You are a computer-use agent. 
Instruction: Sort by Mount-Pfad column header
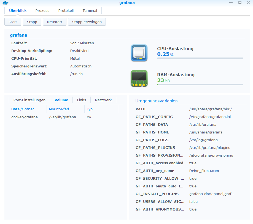pyautogui.click(x=66, y=109)
